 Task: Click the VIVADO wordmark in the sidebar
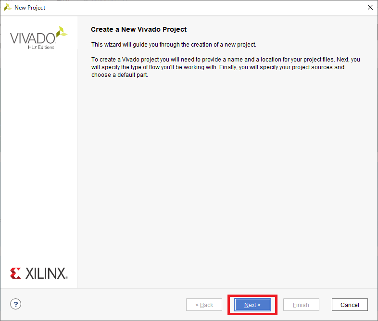(33, 38)
